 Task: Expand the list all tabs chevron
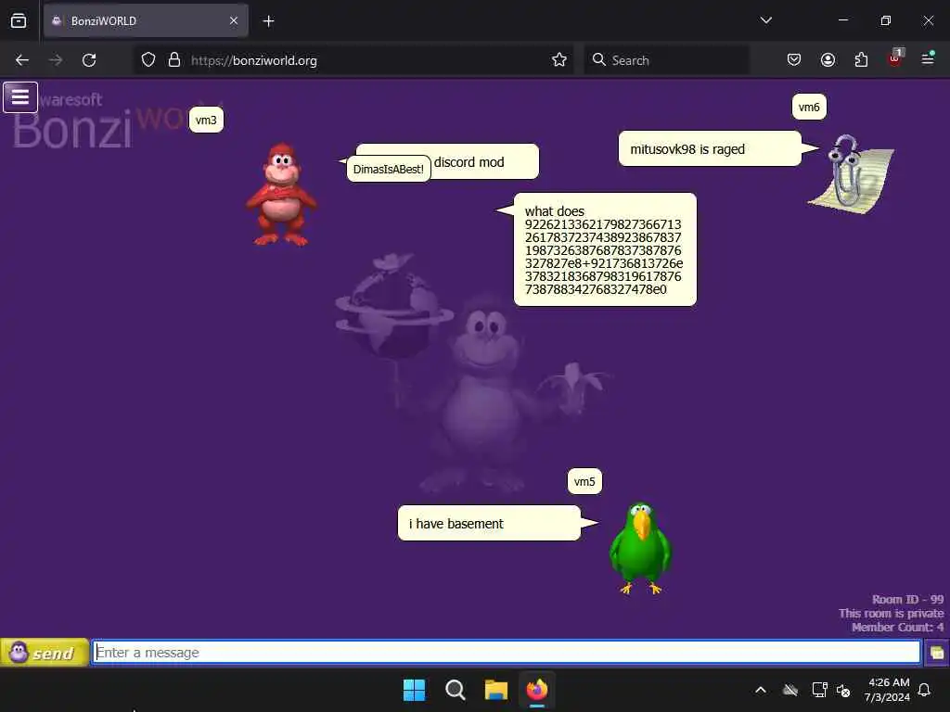pos(765,20)
